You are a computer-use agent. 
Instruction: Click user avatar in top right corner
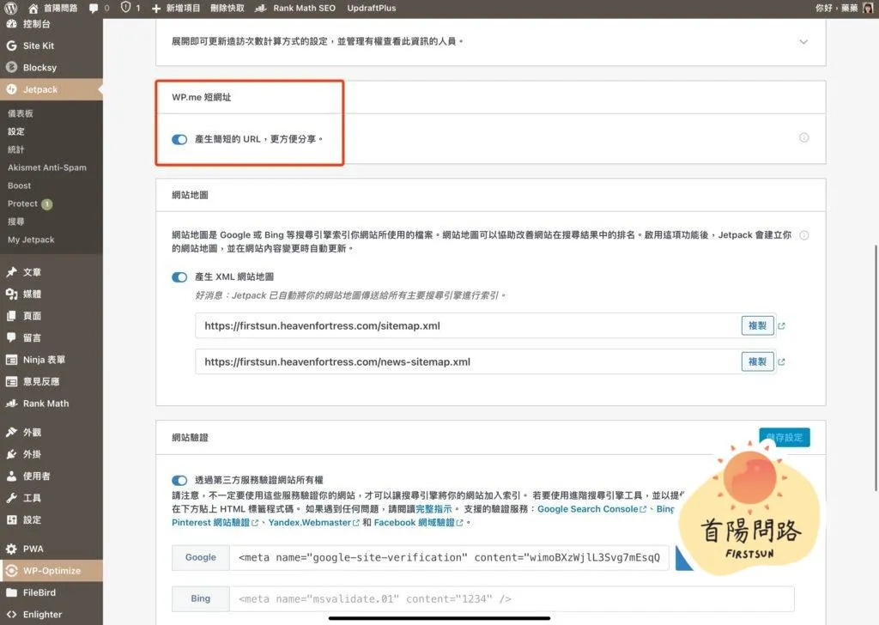coord(868,8)
